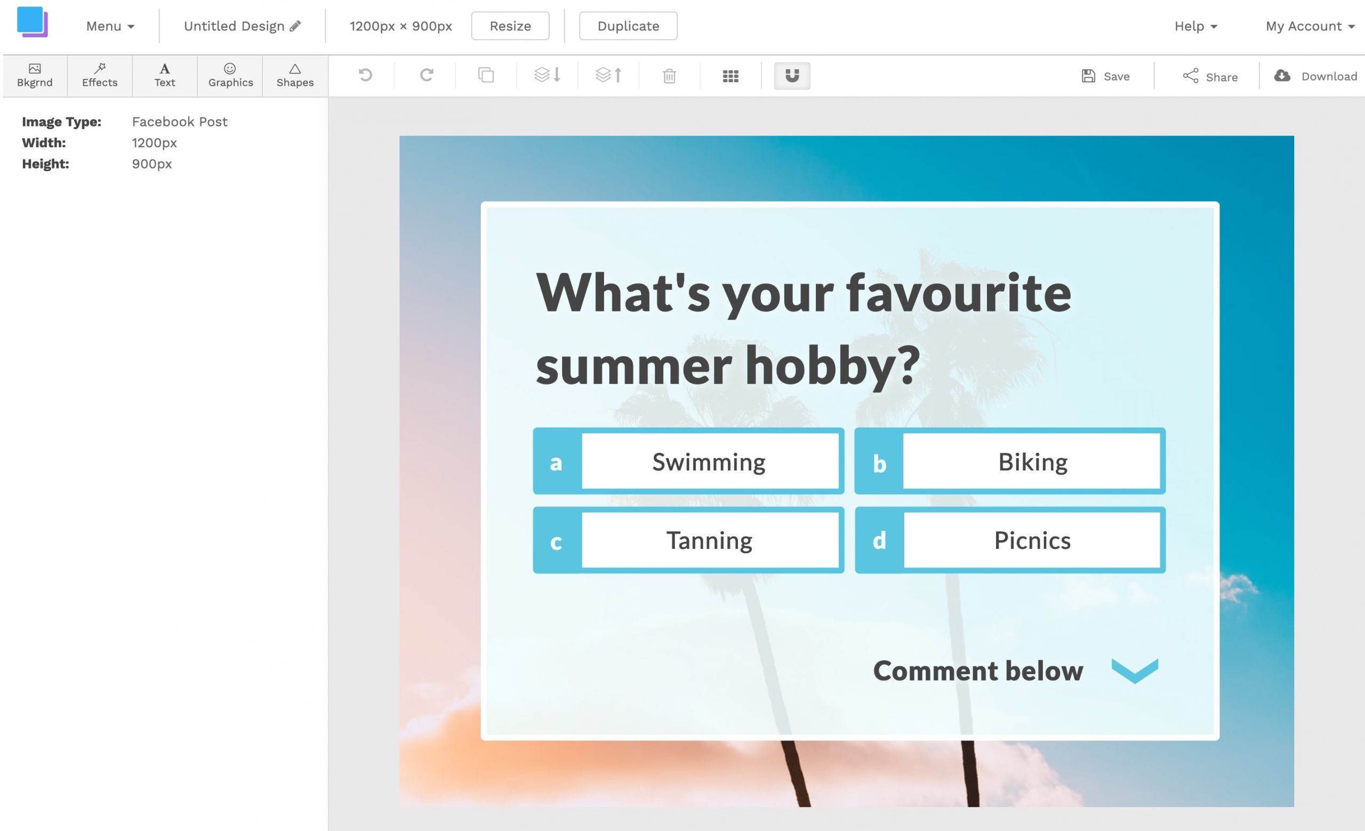Click the redo arrow icon
Viewport: 1365px width, 831px height.
click(426, 75)
